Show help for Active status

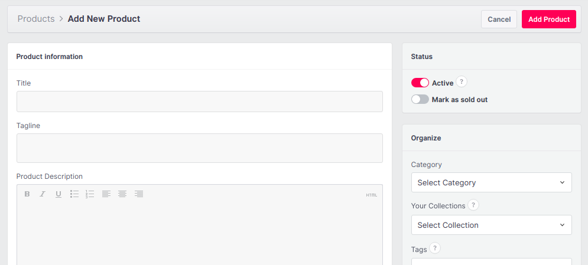point(462,83)
